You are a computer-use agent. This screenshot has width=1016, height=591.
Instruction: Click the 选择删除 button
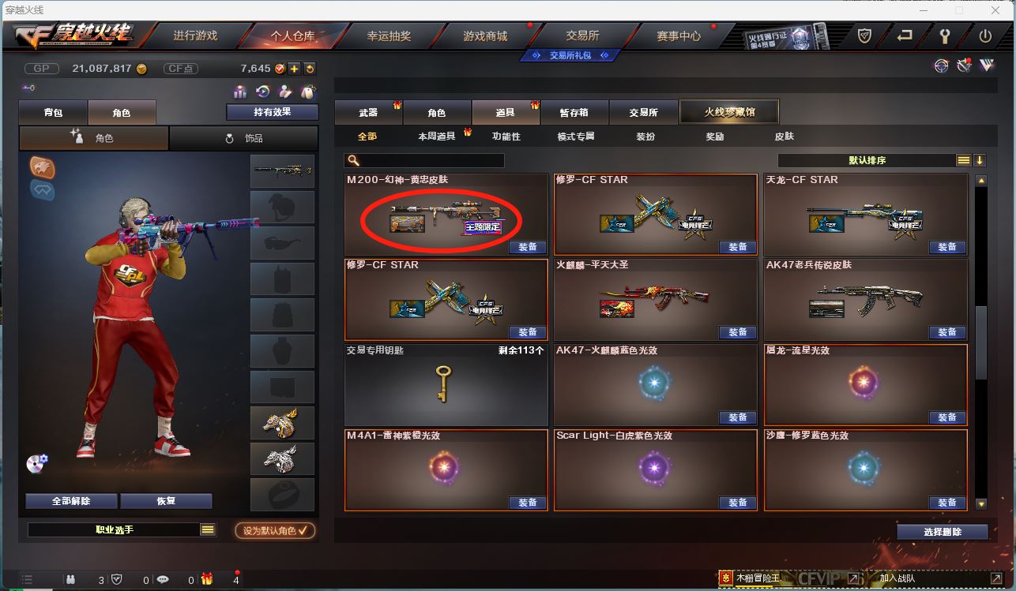pyautogui.click(x=943, y=532)
